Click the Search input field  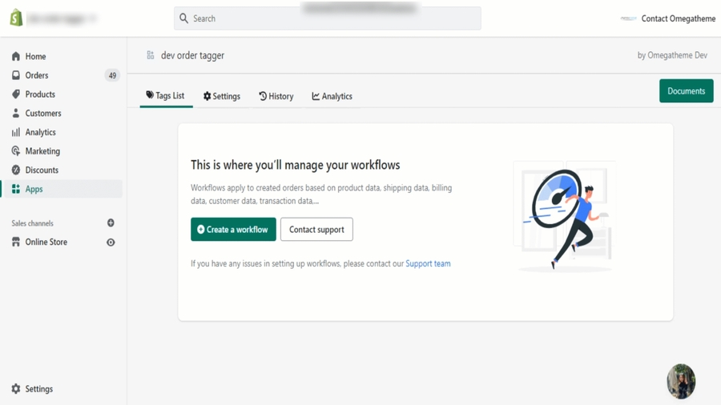pyautogui.click(x=327, y=18)
